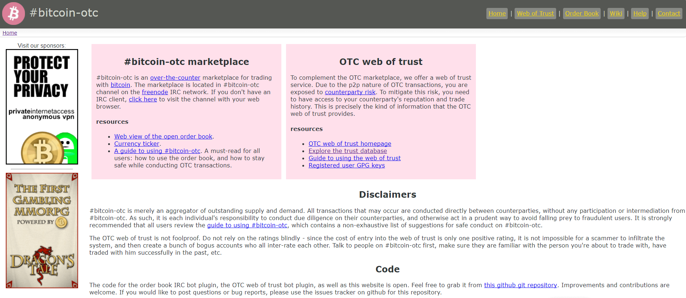This screenshot has height=298, width=686.
Task: Click the 'OTC web of trust' heading
Action: (x=381, y=62)
